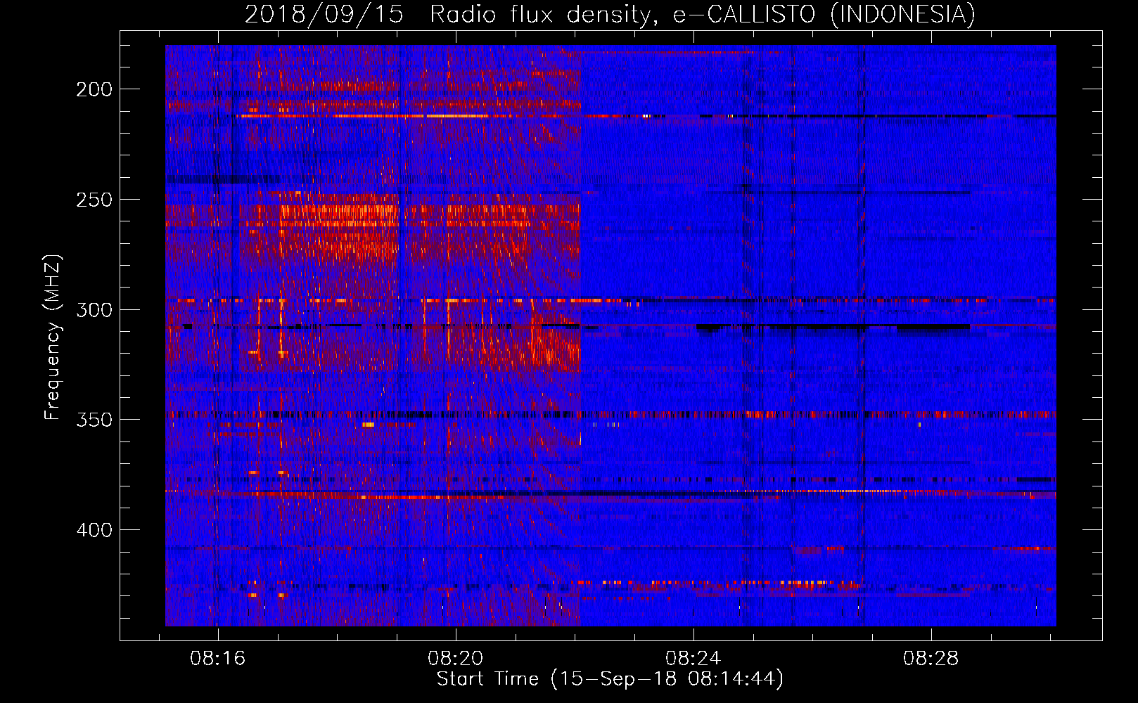The height and width of the screenshot is (703, 1138).
Task: Click the 'Frequency (MHZ)' y-axis label
Action: pos(53,337)
